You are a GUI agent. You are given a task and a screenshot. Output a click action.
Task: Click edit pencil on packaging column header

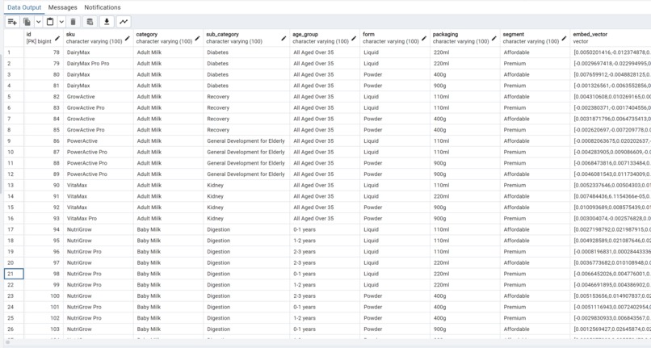(494, 38)
